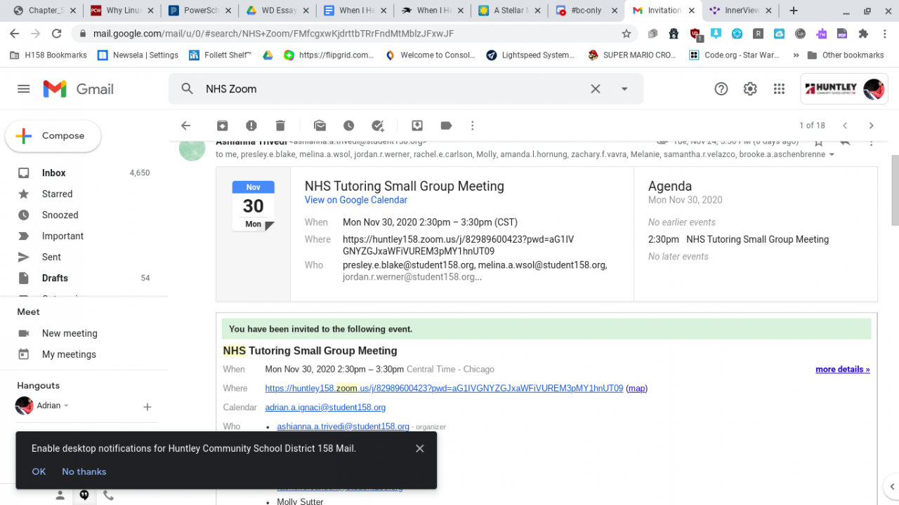Open Huntley account profile menu

pyautogui.click(x=844, y=89)
